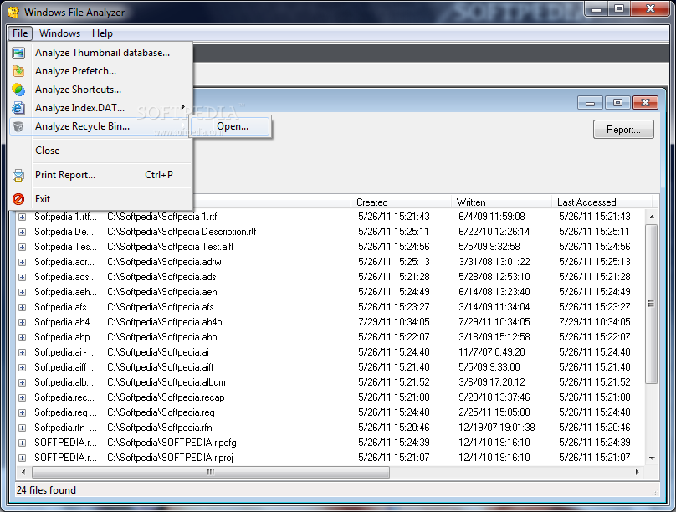Expand the Softpedia Description.rtf row

(x=22, y=232)
